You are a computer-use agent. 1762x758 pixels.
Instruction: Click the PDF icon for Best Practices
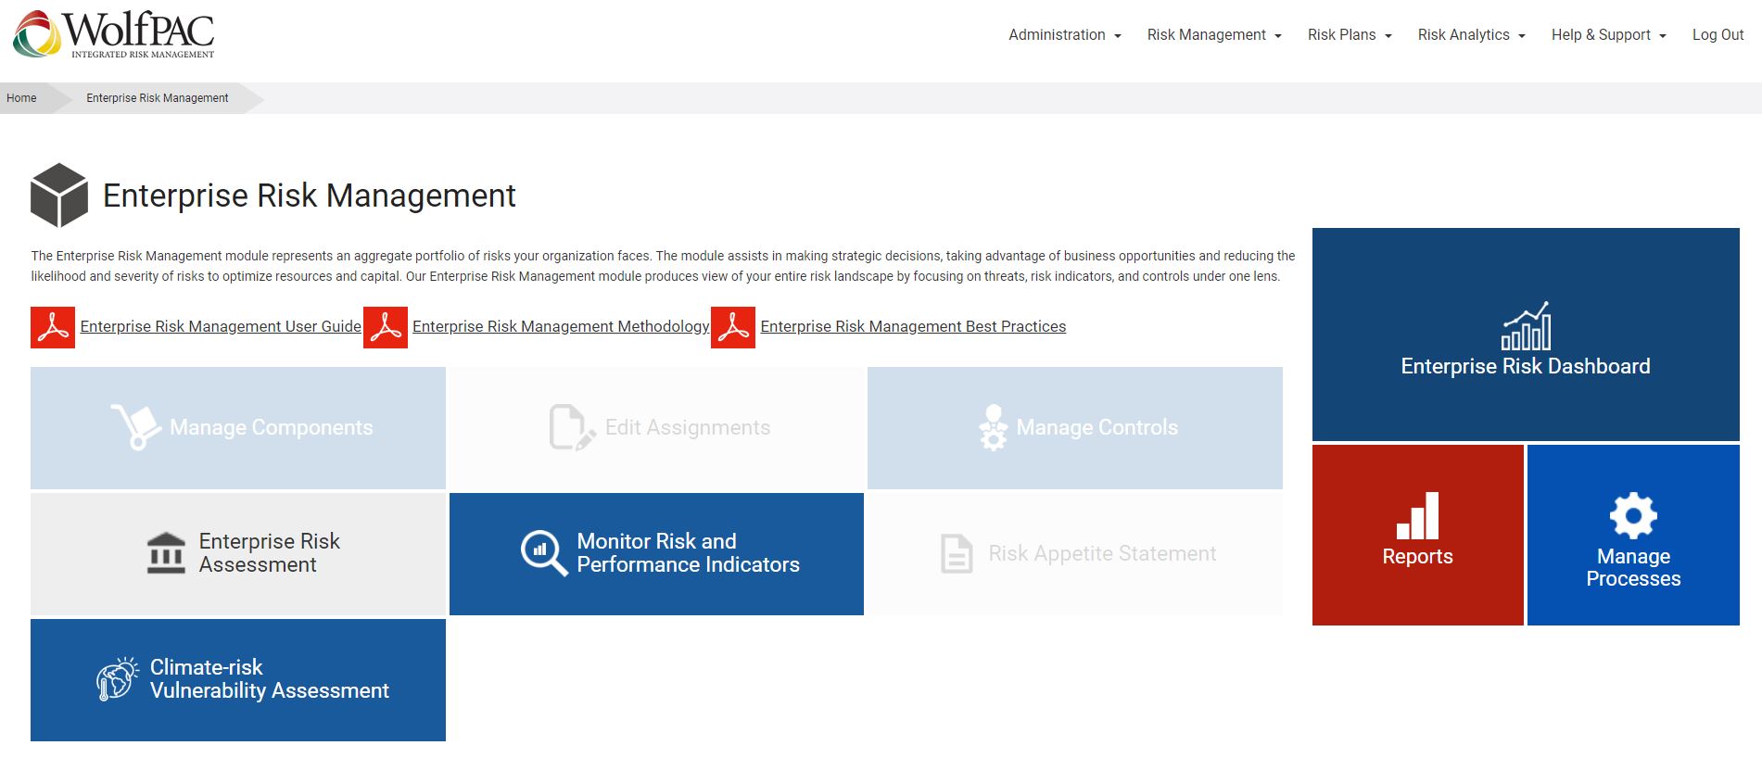point(733,327)
